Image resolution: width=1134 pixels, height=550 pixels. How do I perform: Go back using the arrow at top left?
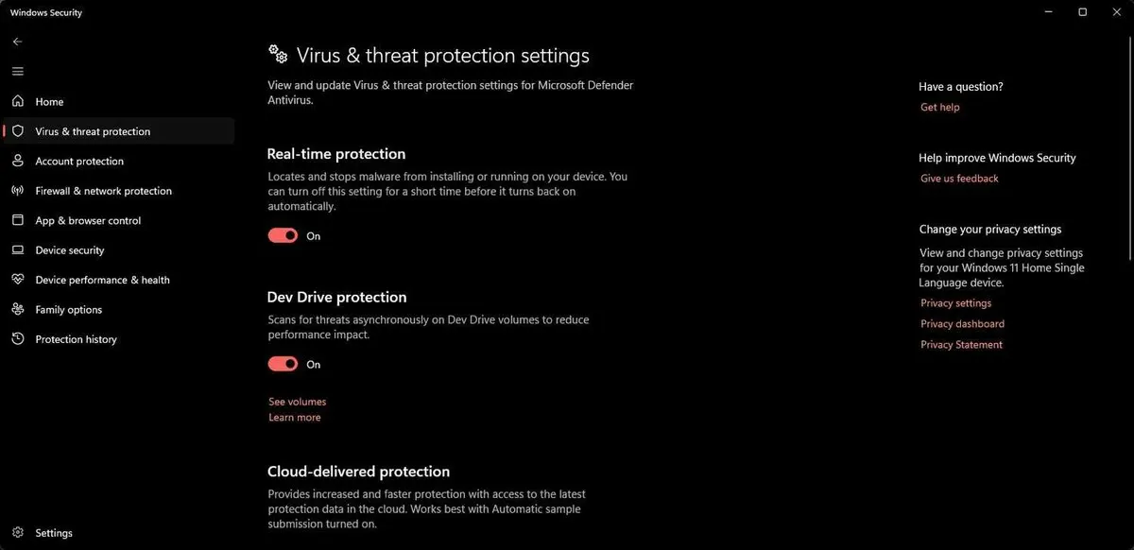(16, 41)
